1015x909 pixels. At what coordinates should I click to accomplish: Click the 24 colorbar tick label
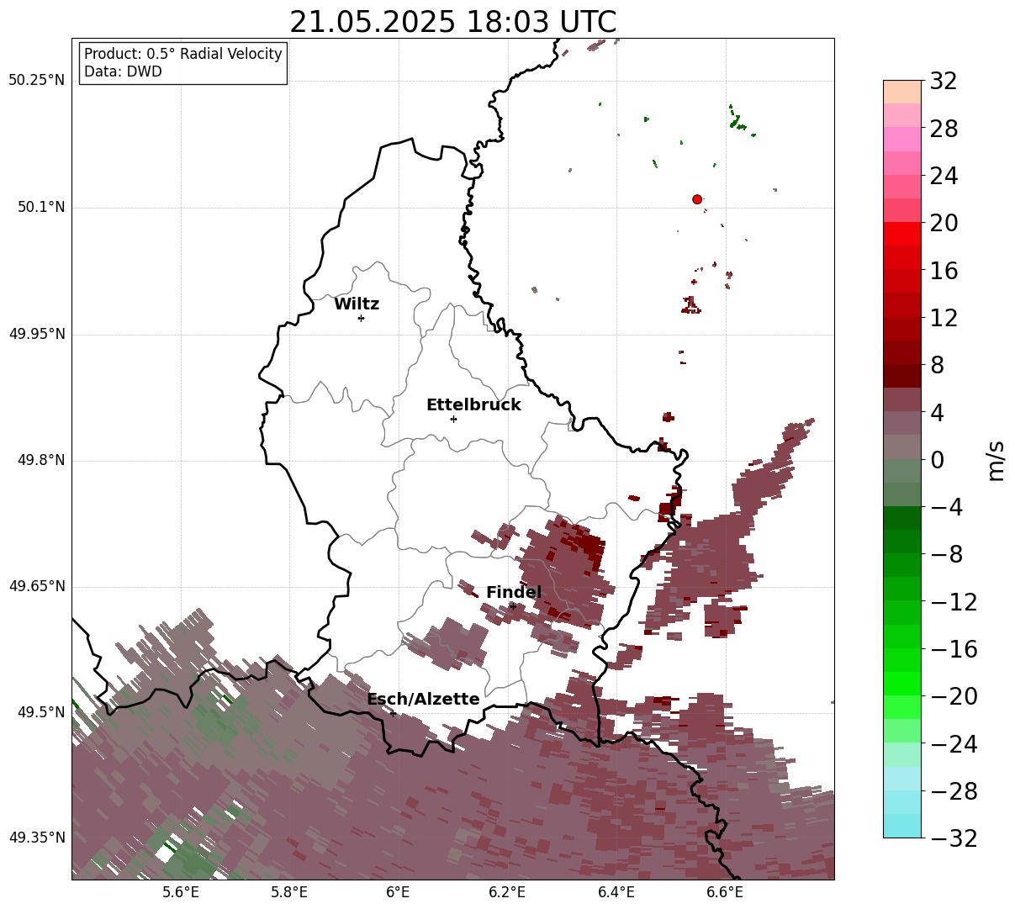(944, 177)
